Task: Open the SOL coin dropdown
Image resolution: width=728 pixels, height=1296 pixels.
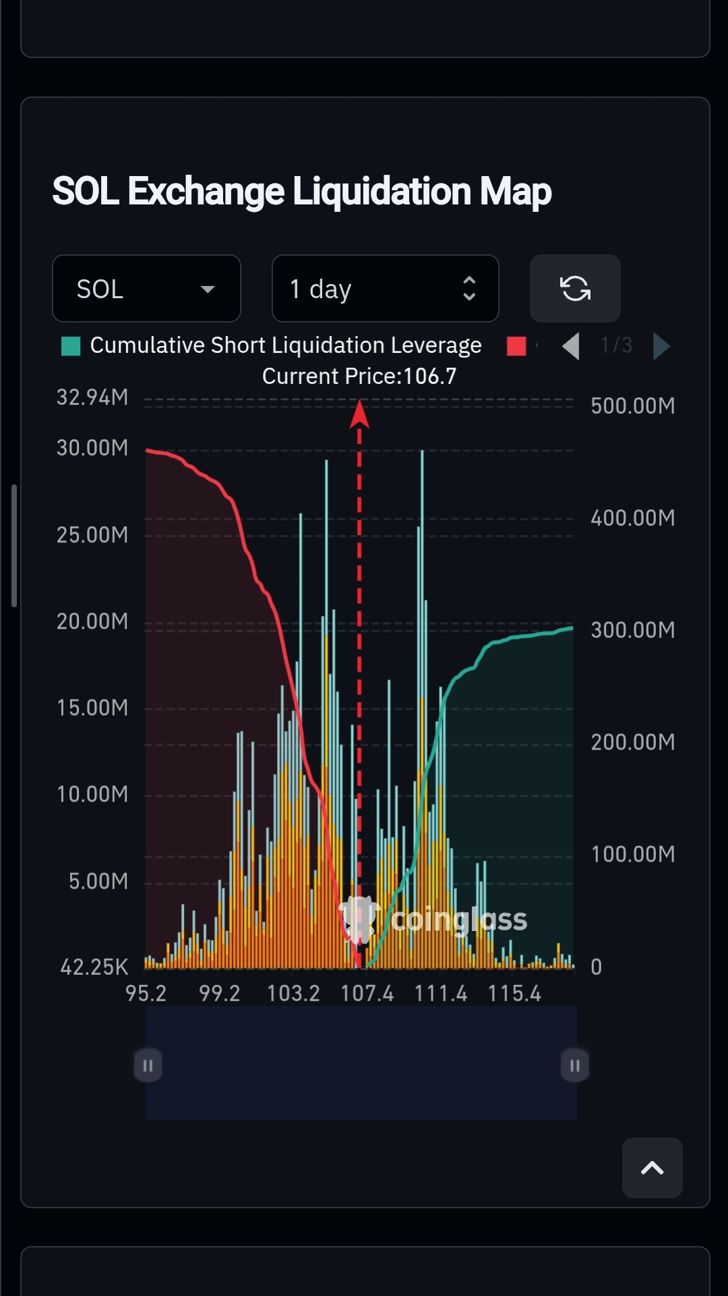Action: (146, 289)
